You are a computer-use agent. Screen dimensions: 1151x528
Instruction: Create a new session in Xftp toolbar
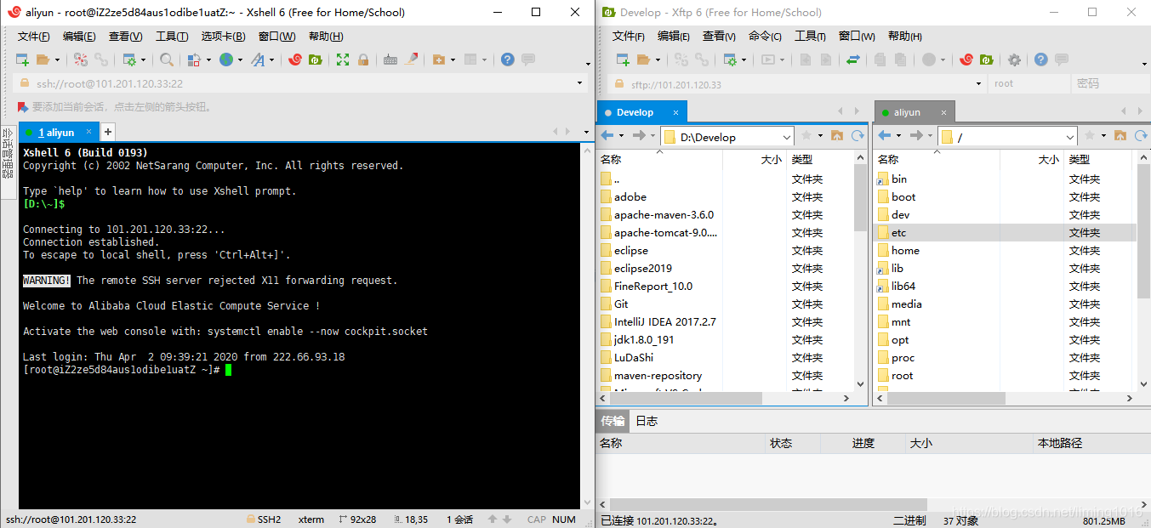coord(621,60)
